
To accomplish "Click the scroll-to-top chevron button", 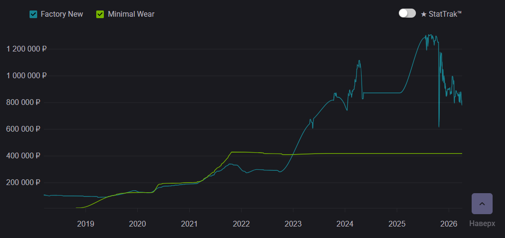I will 482,204.
